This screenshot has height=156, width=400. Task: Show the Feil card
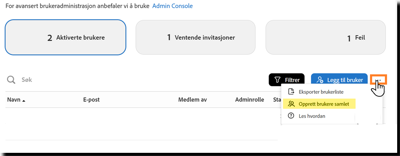click(x=325, y=38)
